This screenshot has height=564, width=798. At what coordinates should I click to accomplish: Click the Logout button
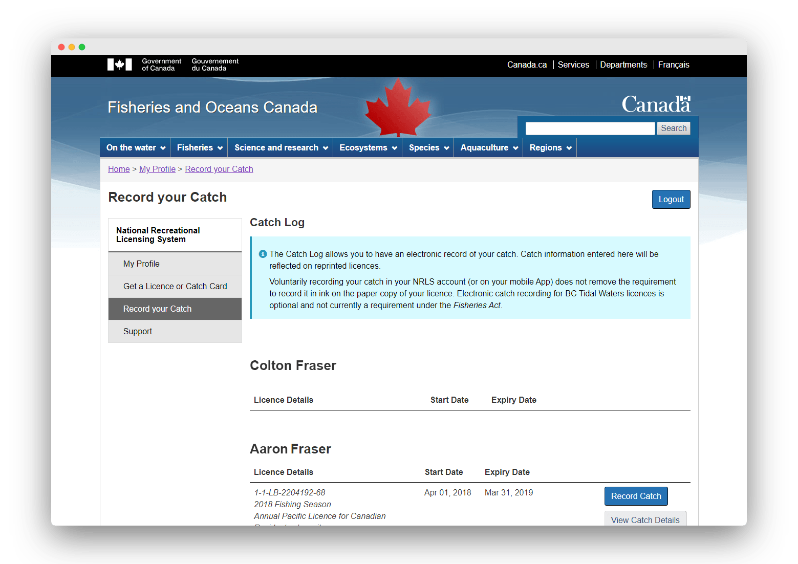point(671,200)
